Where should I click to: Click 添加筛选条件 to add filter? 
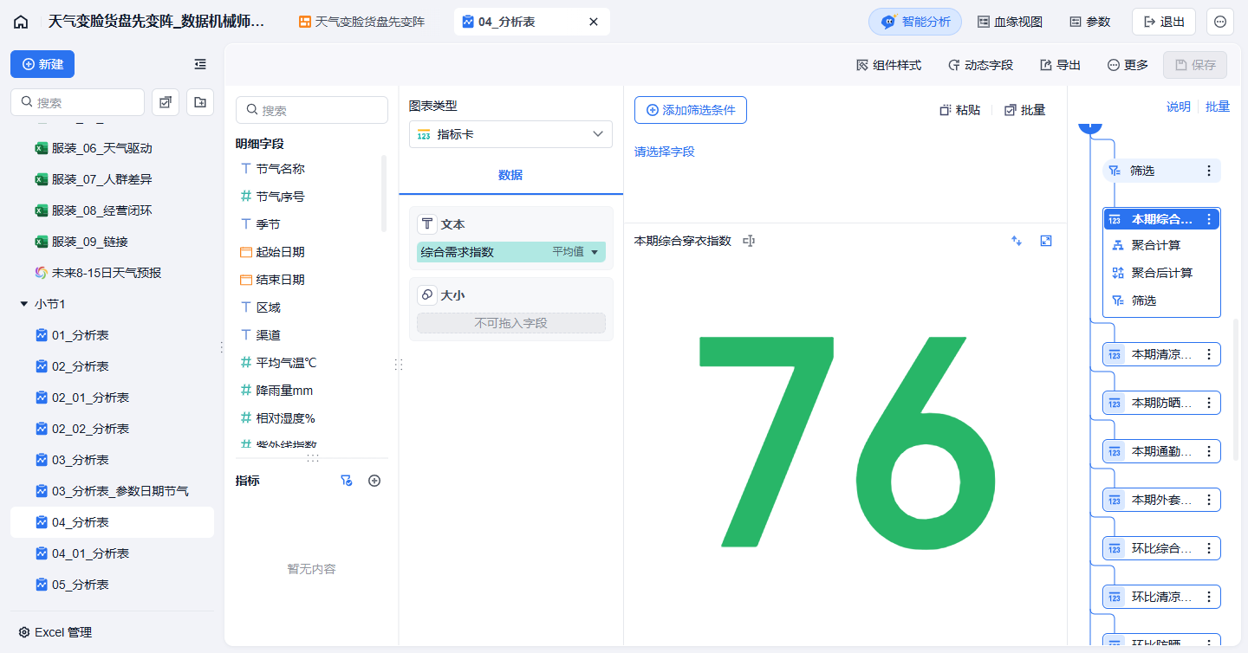tap(691, 110)
